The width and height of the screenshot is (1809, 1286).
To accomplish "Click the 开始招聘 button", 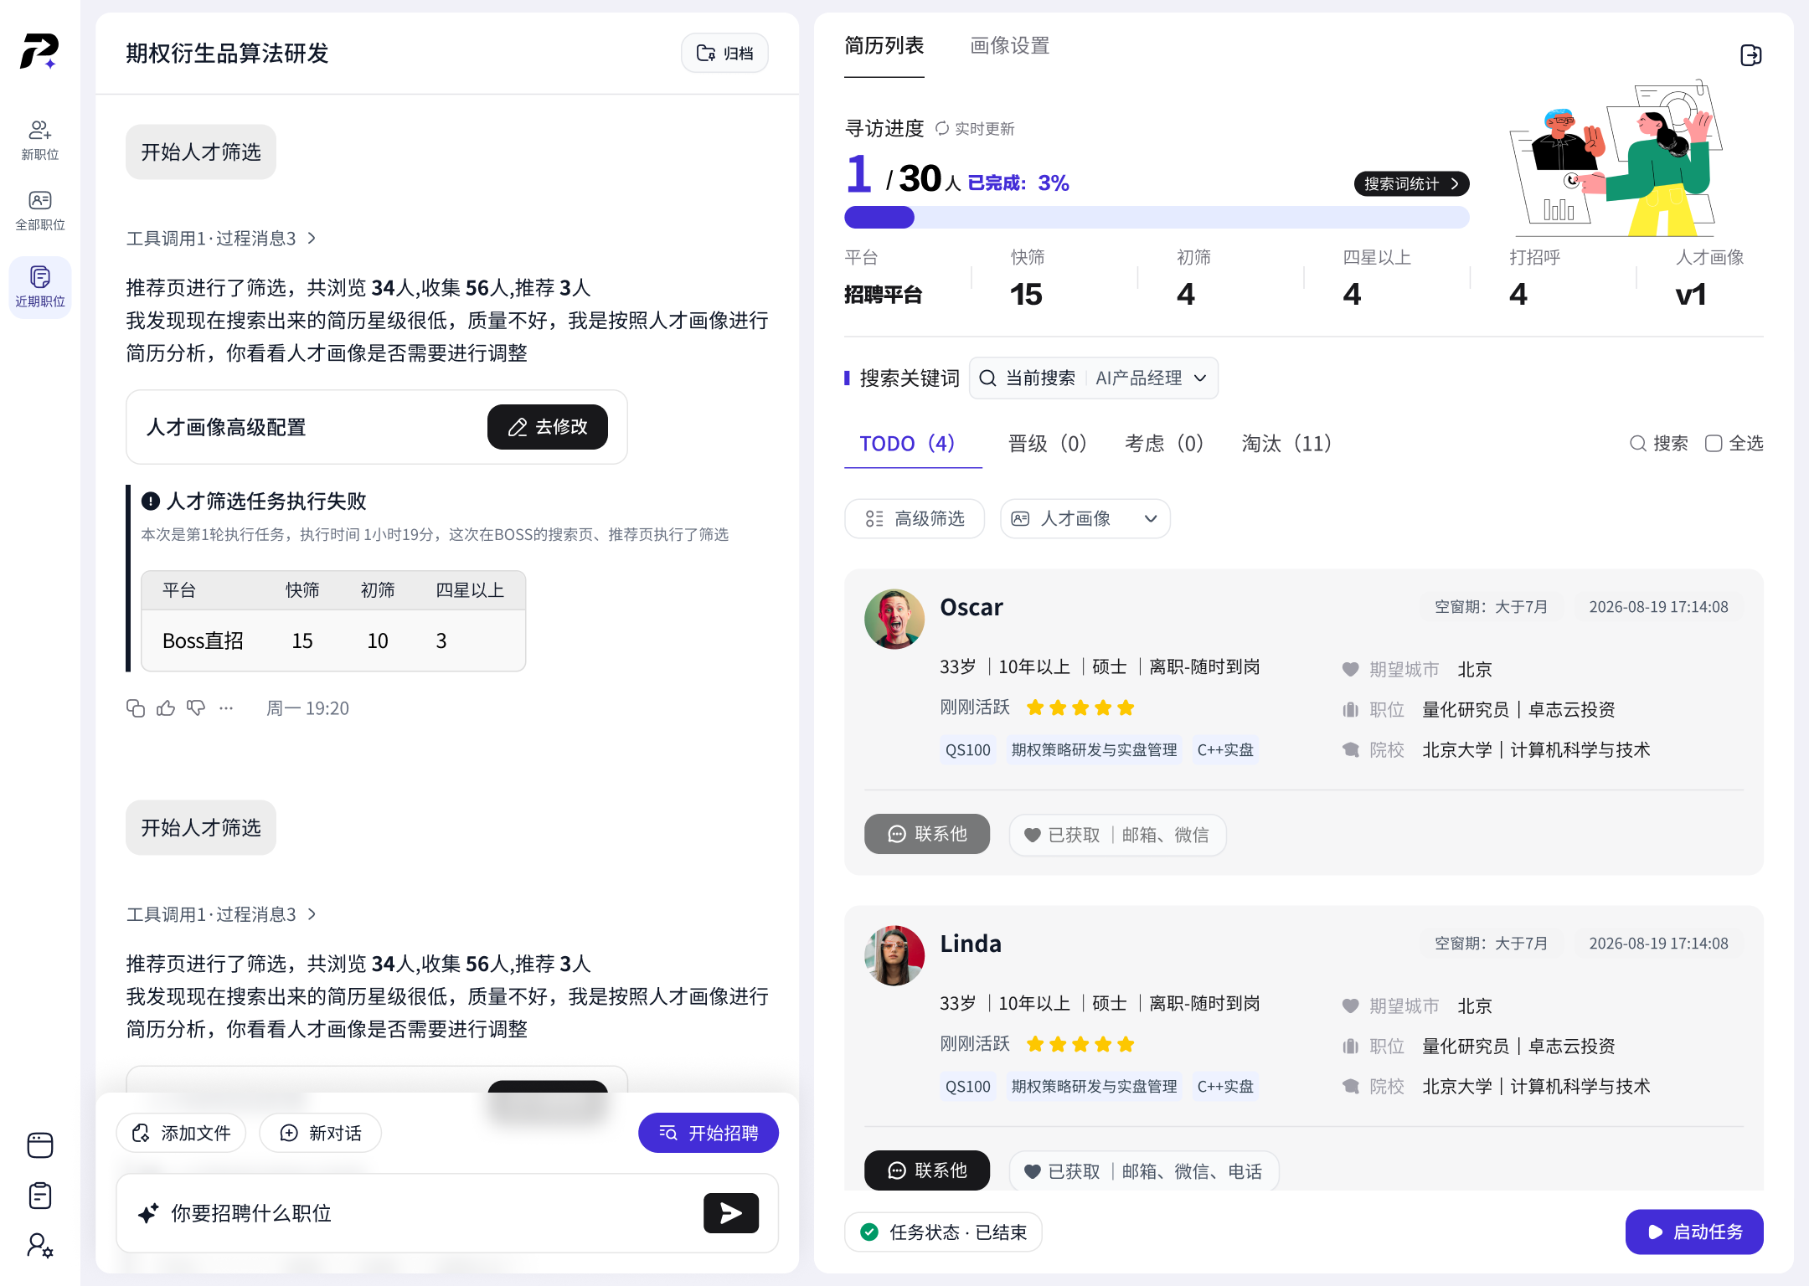I will point(709,1133).
